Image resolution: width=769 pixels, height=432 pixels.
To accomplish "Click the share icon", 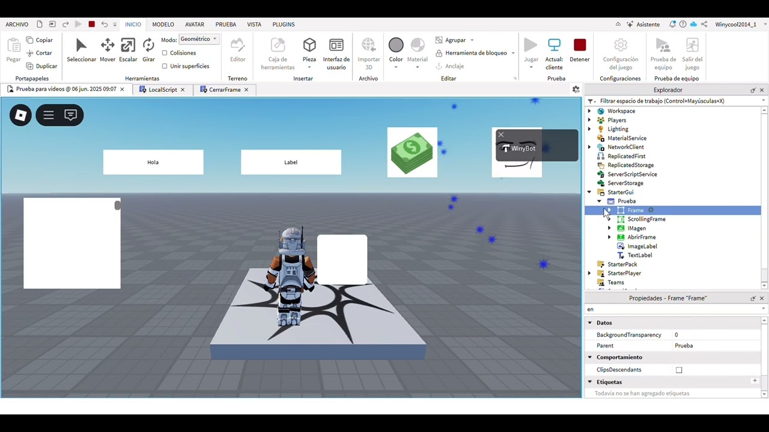I will click(704, 24).
